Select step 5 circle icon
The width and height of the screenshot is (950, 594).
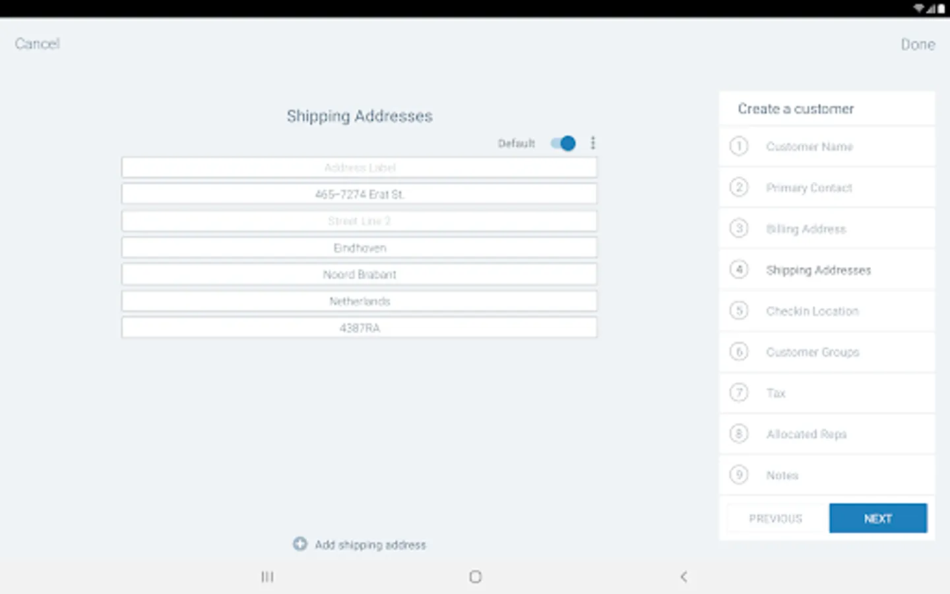(x=739, y=310)
